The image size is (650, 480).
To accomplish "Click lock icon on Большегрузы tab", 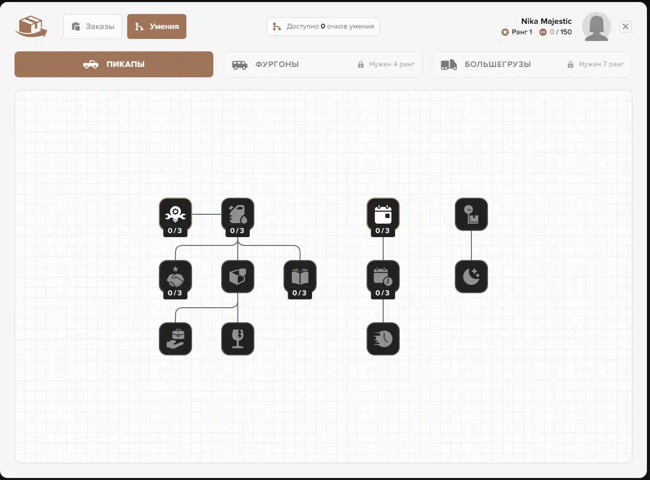I will point(571,65).
